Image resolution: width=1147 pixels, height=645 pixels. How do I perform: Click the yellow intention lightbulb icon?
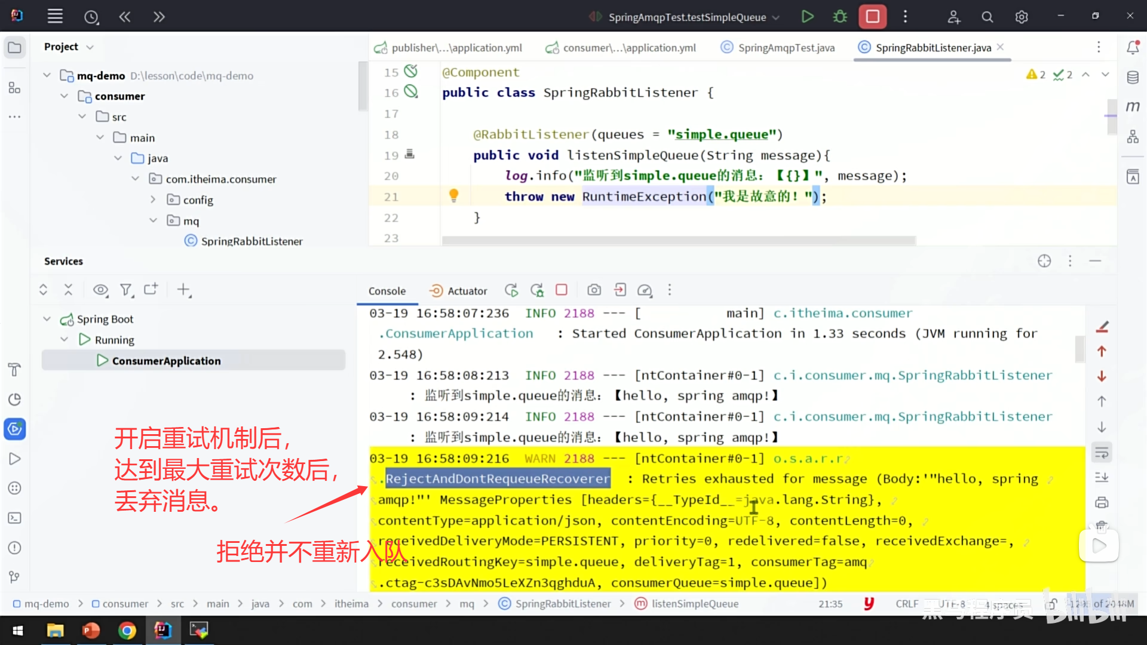click(x=453, y=195)
